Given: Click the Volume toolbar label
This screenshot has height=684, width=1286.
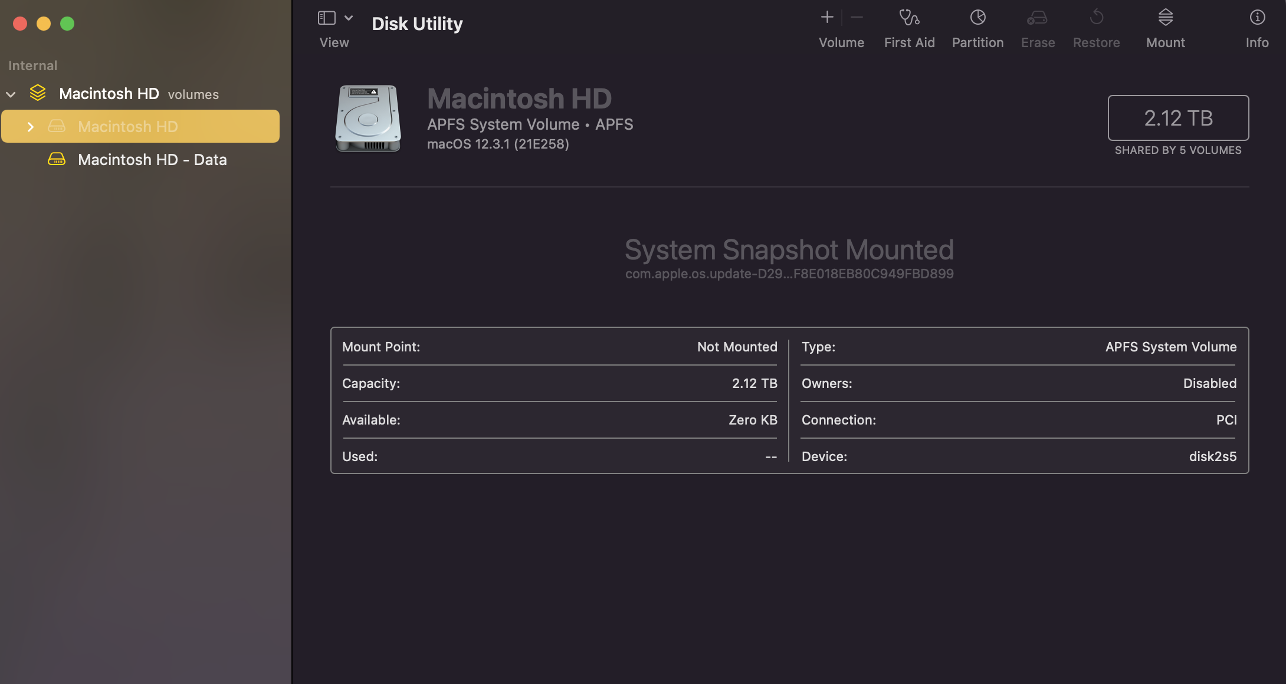Looking at the screenshot, I should [x=841, y=42].
